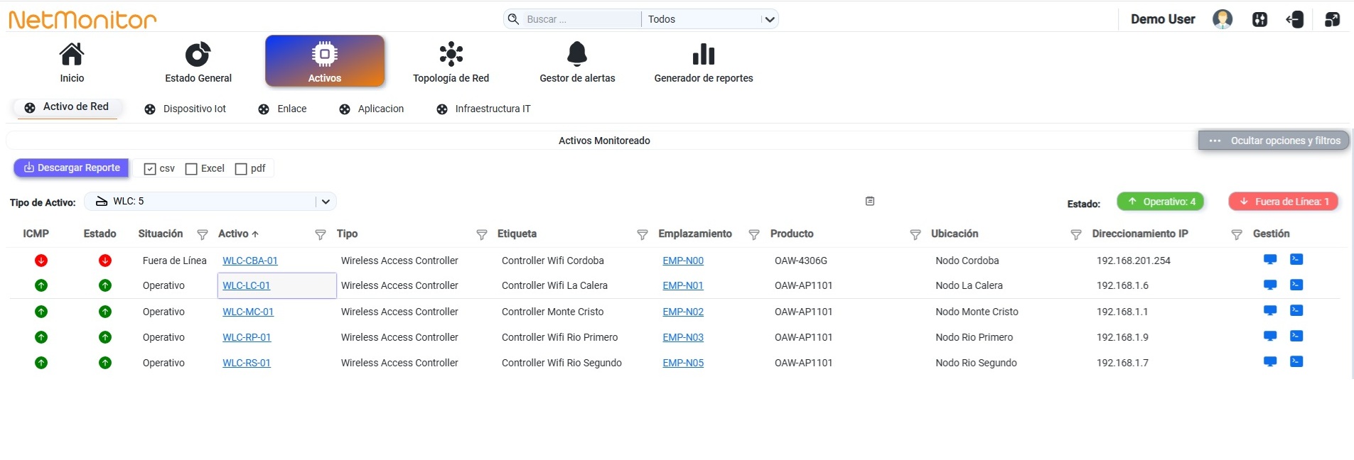
Task: Switch to Infraestructura IT tab
Action: coord(483,109)
